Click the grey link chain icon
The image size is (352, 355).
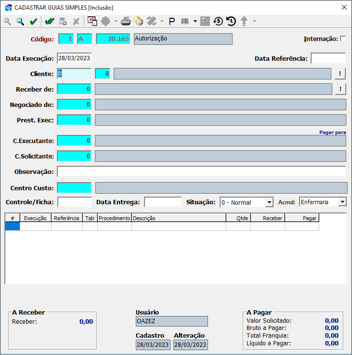coord(152,21)
